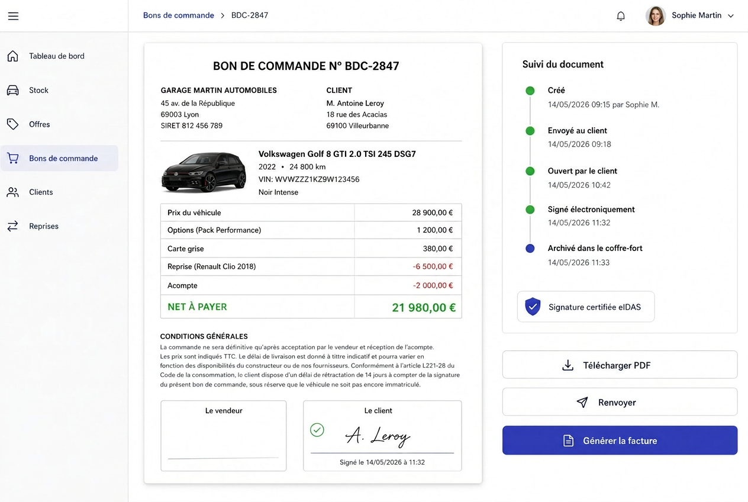Click the Télécharger PDF button
The height and width of the screenshot is (502, 748).
tap(620, 365)
